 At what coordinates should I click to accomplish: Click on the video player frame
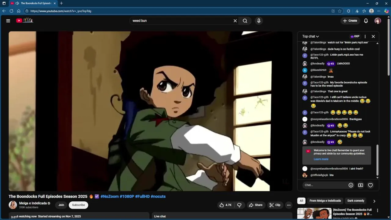point(150,111)
